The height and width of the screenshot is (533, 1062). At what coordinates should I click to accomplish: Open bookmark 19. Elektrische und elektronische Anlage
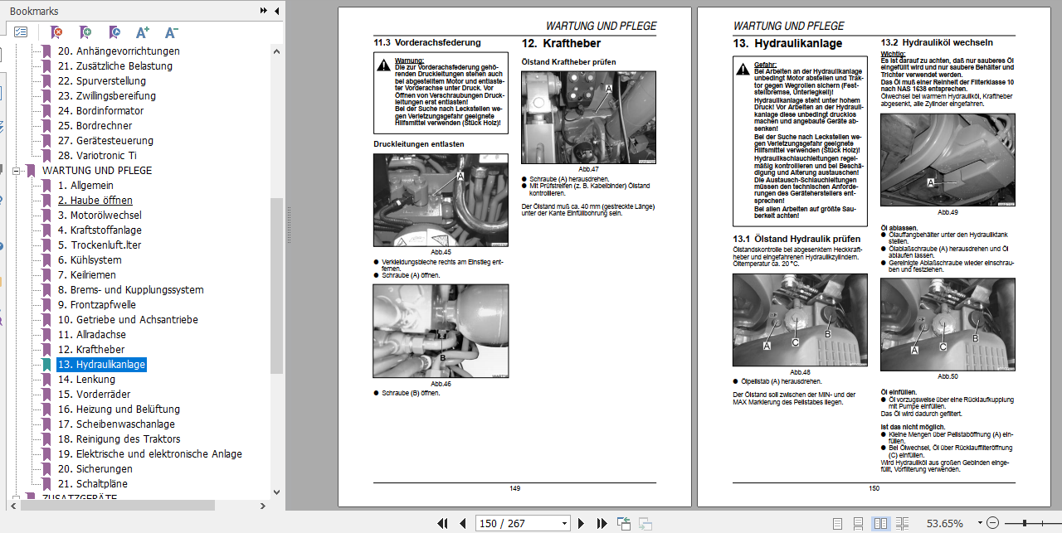[150, 454]
